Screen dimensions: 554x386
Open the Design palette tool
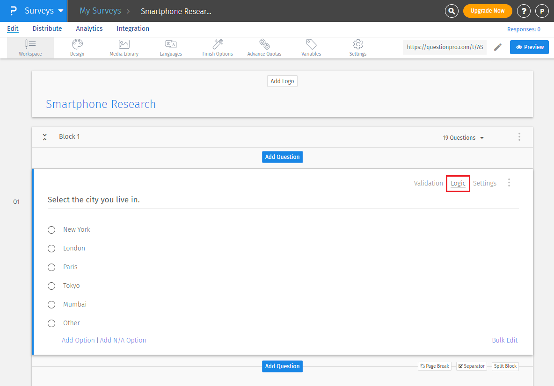(77, 48)
